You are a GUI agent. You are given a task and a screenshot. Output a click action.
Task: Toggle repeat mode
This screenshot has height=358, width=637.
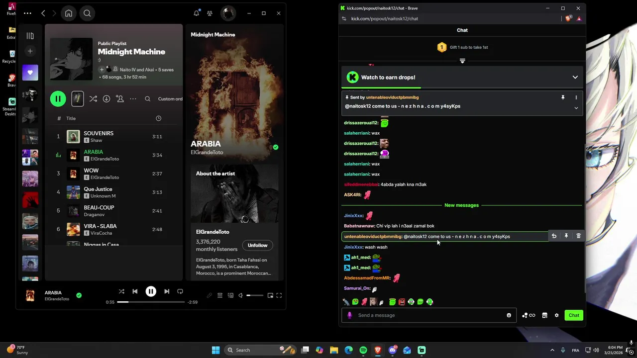[x=180, y=291]
